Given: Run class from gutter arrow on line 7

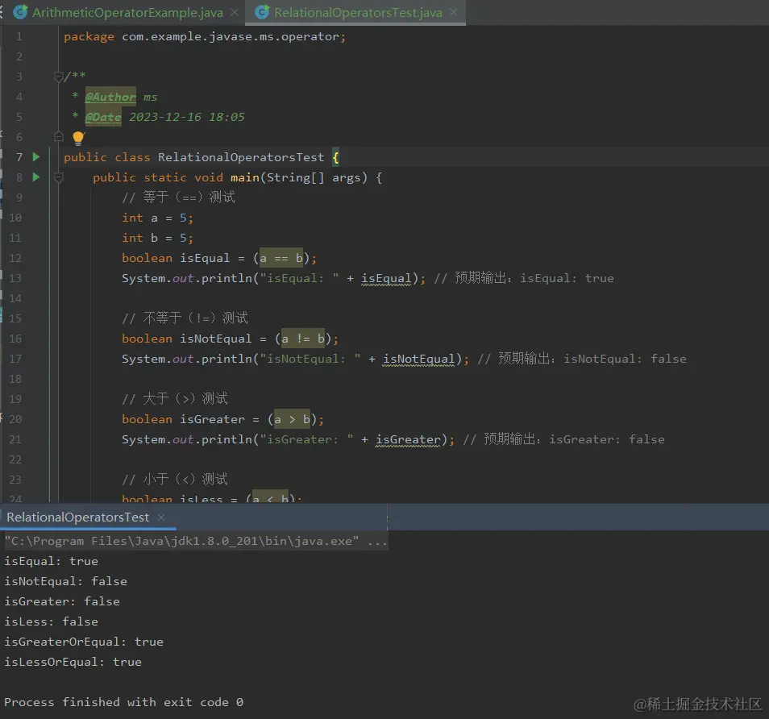Looking at the screenshot, I should 35,157.
